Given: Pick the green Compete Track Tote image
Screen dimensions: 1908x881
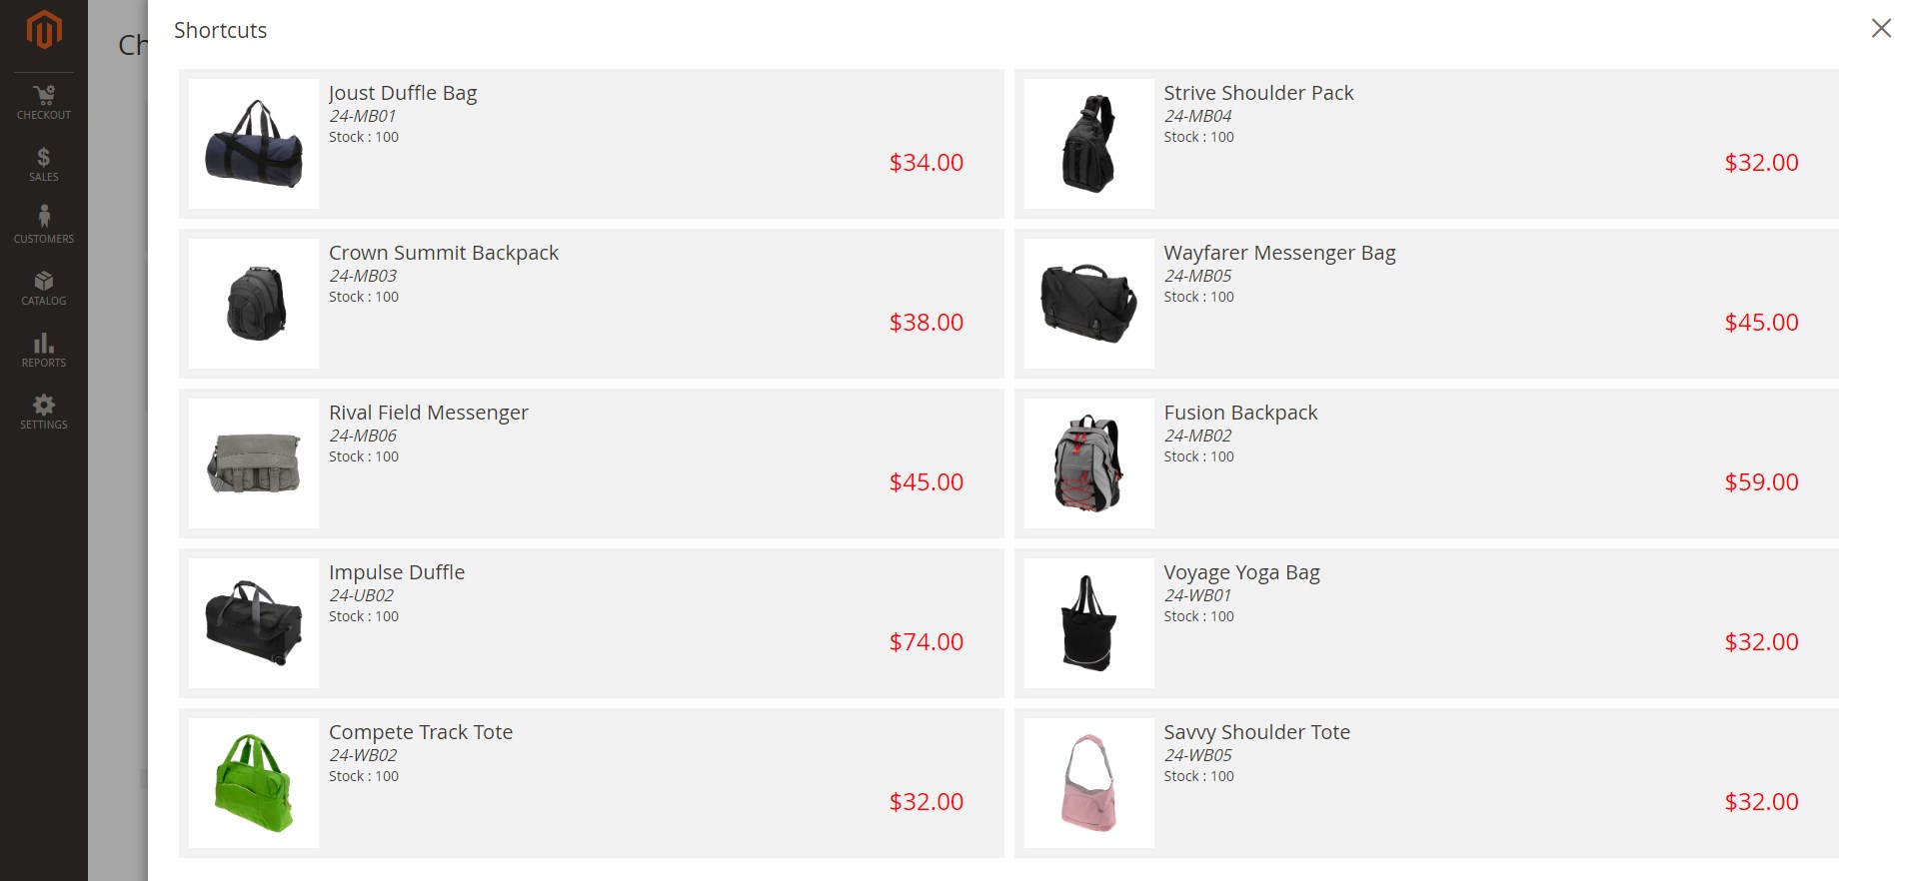Looking at the screenshot, I should coord(254,783).
